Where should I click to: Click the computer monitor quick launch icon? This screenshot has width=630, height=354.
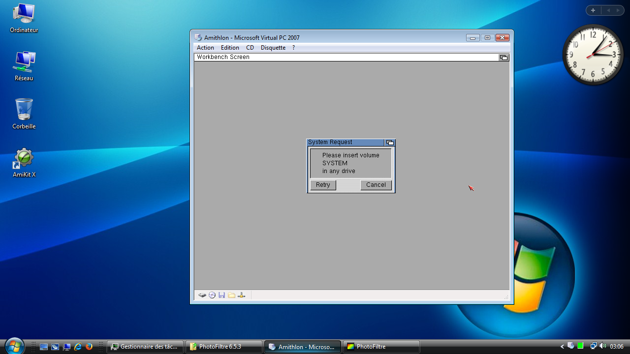click(66, 347)
